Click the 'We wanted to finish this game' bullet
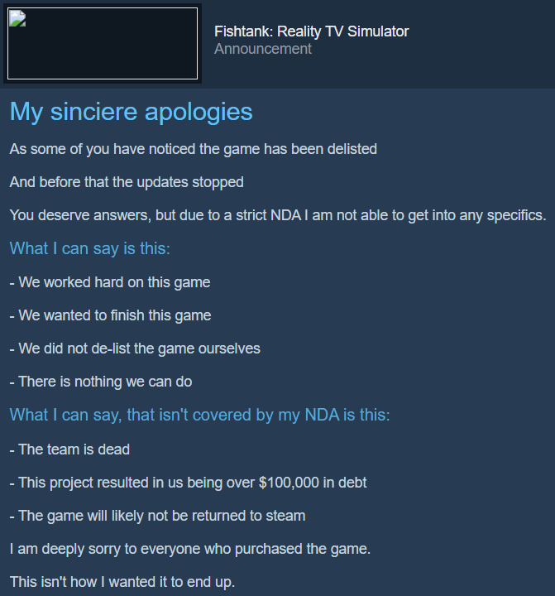This screenshot has height=596, width=555. [x=110, y=315]
